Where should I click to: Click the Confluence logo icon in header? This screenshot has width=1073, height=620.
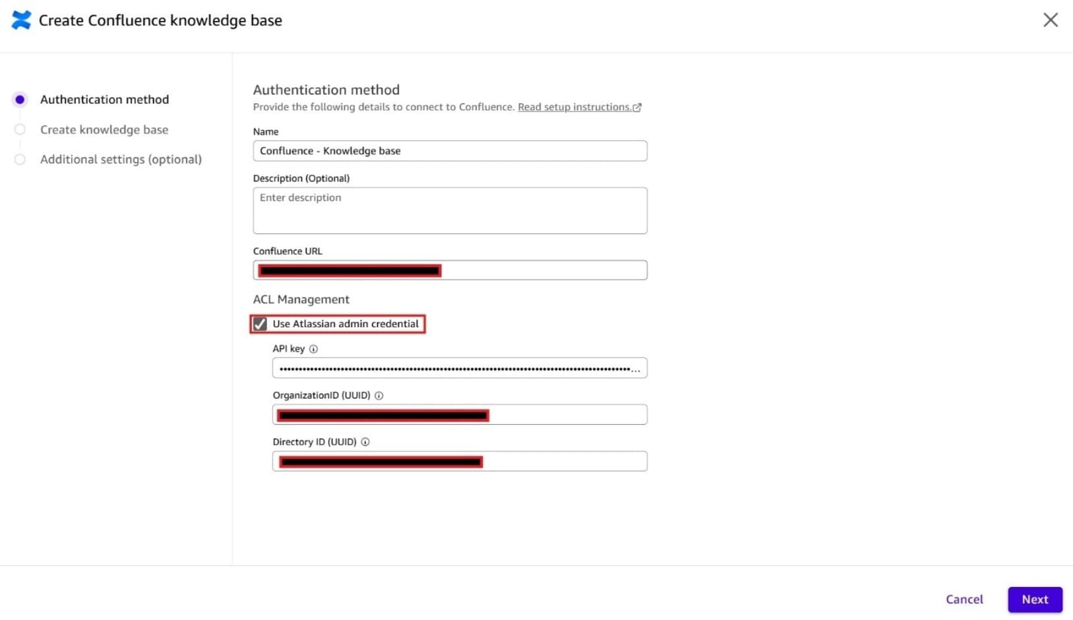(x=21, y=20)
